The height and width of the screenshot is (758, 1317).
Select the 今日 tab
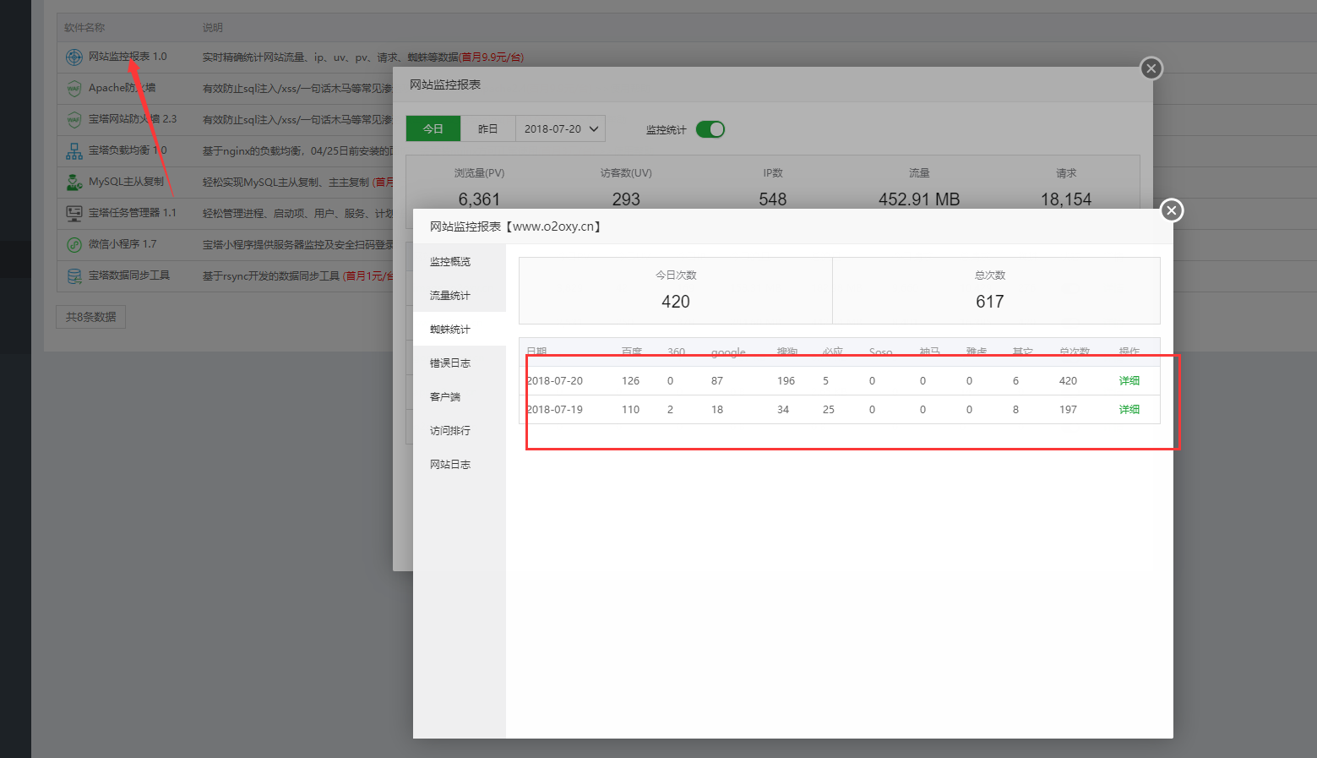[x=433, y=128]
